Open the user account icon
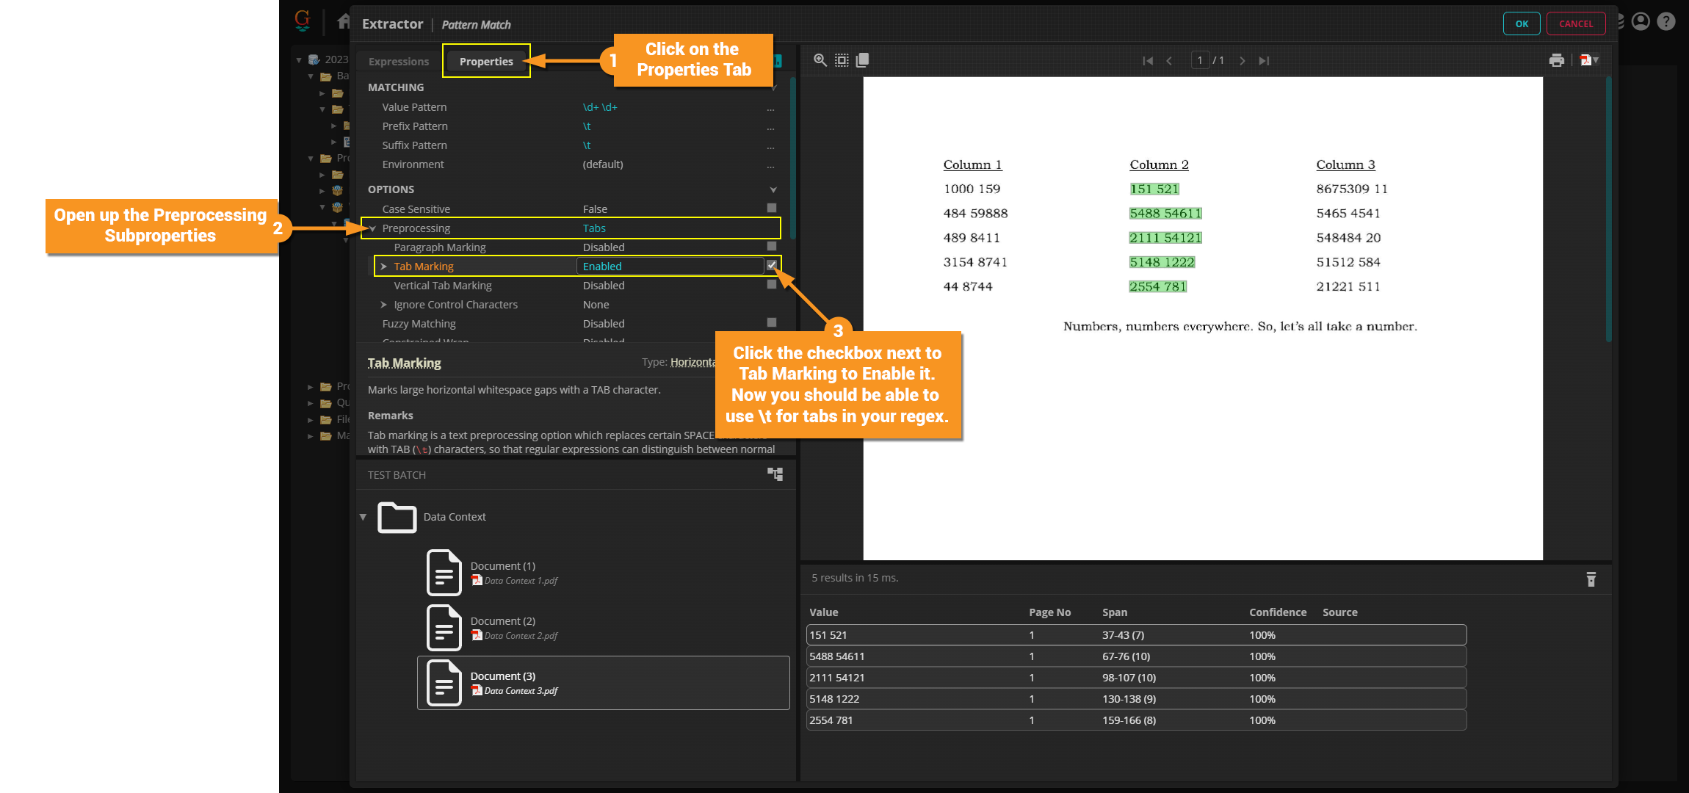The image size is (1689, 793). click(1641, 22)
